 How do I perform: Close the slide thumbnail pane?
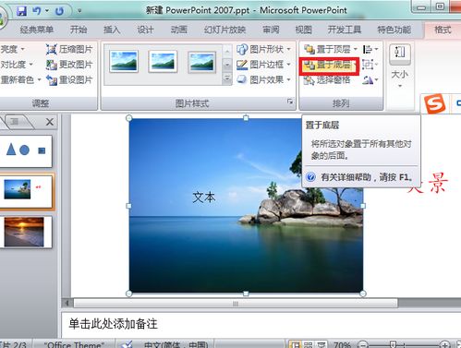(50, 122)
